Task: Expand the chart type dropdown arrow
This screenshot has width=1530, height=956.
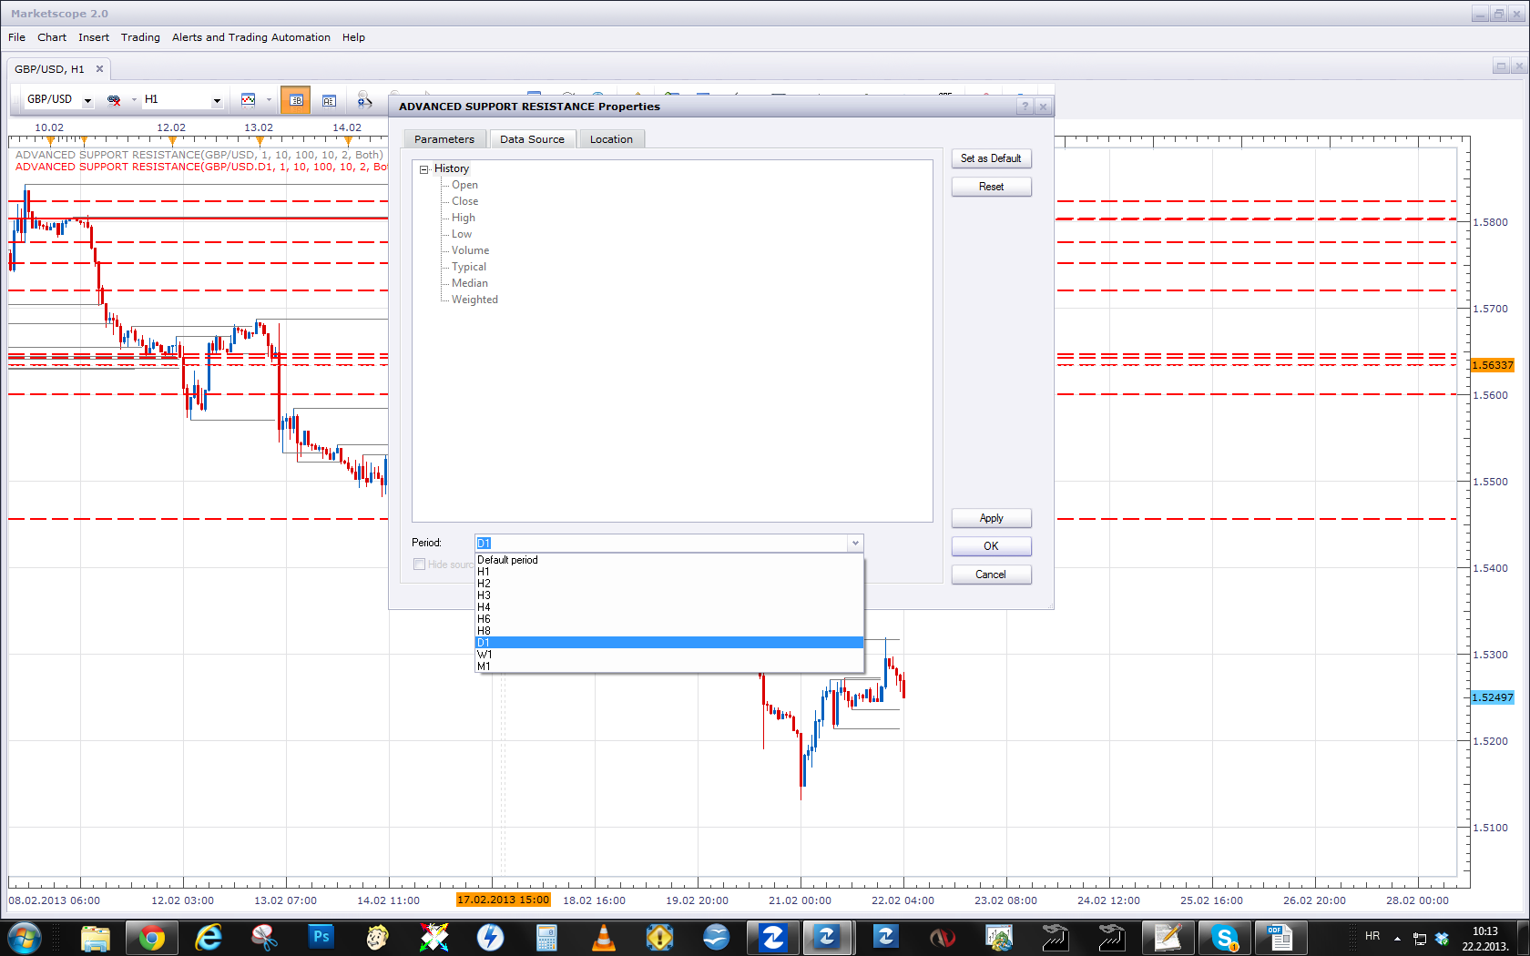Action: coord(269,99)
